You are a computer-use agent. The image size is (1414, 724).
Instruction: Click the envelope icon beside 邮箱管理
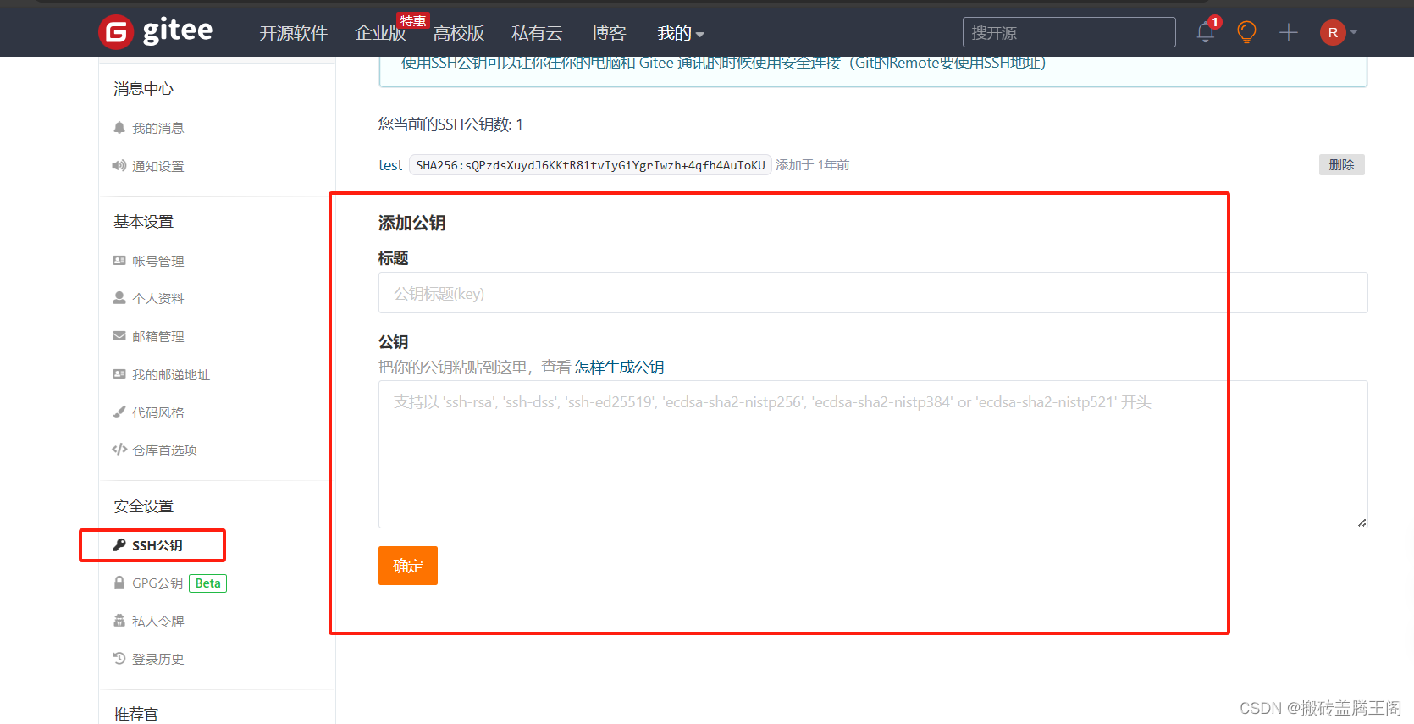click(119, 336)
